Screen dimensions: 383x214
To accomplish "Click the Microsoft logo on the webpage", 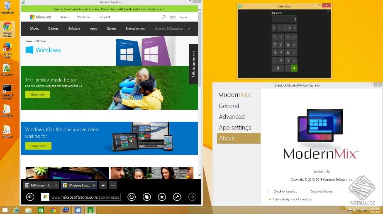I will [x=41, y=17].
